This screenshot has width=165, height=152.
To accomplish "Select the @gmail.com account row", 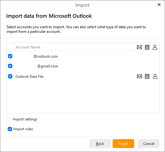I will (x=83, y=66).
